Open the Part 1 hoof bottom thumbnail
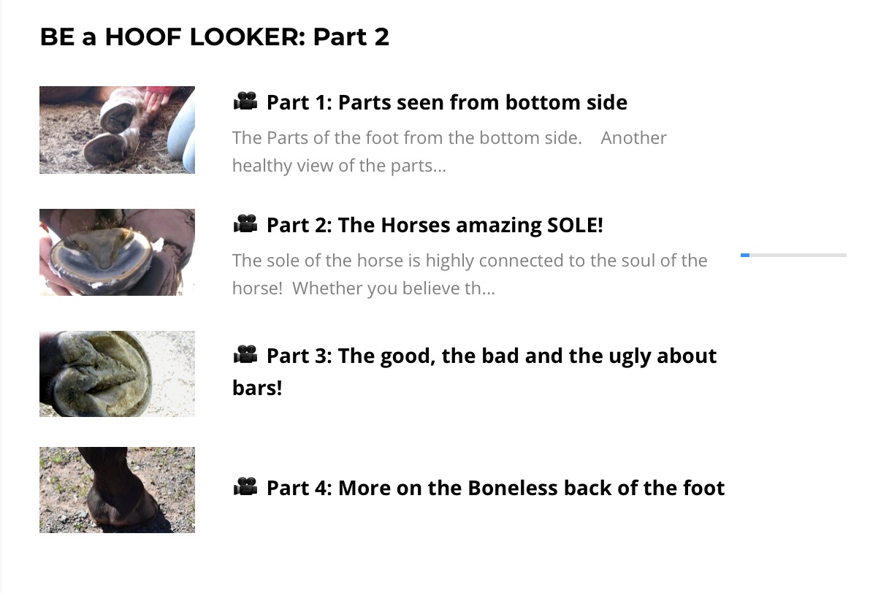The height and width of the screenshot is (593, 878). [x=117, y=130]
